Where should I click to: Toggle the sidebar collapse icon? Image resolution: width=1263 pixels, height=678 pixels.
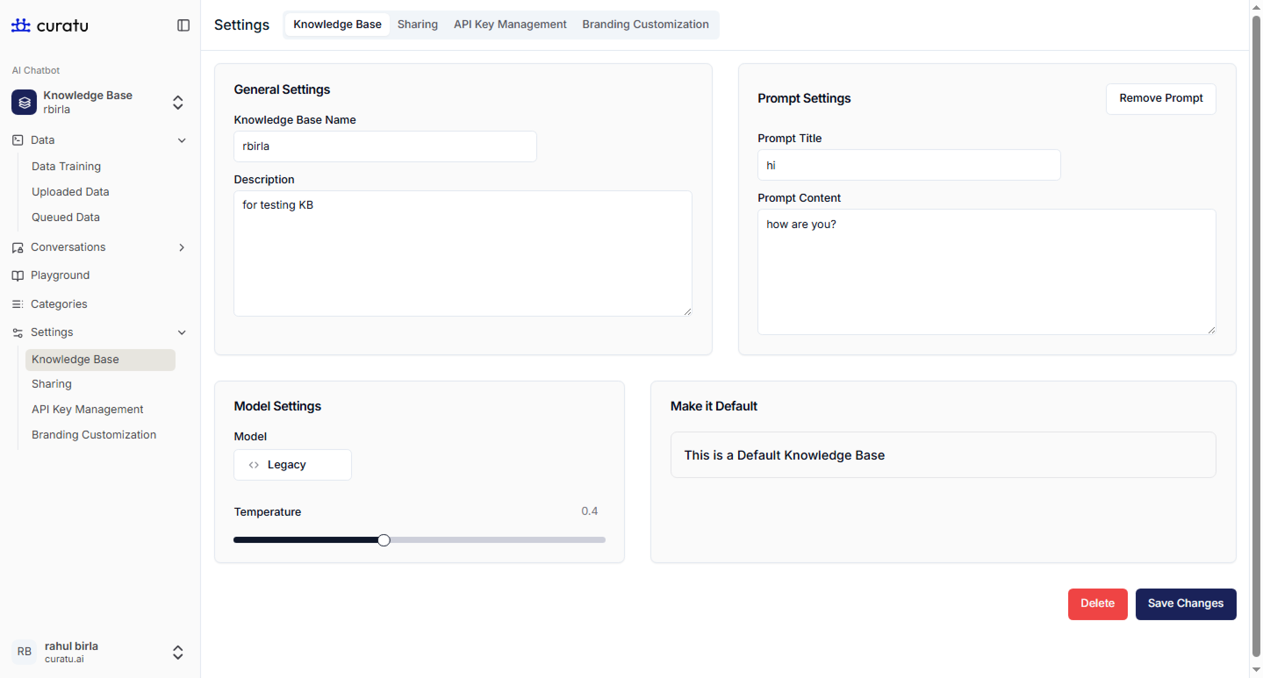[183, 25]
